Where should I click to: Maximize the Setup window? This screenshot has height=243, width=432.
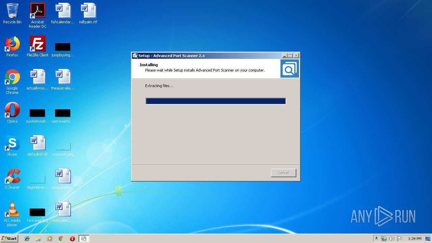point(290,56)
